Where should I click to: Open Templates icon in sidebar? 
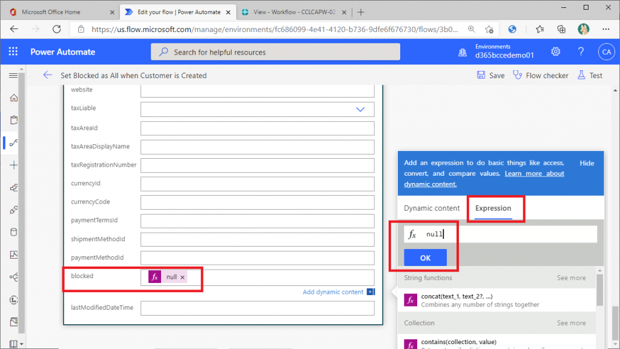click(14, 188)
